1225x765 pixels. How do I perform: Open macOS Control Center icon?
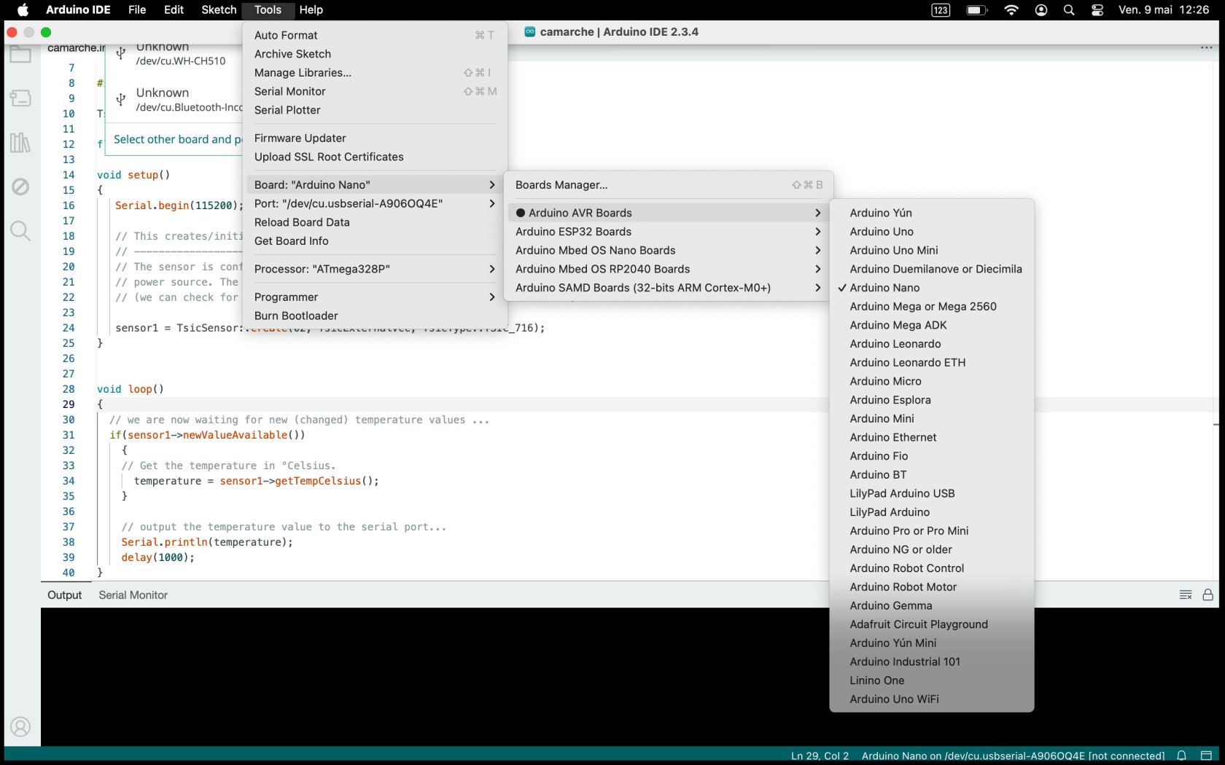1097,9
